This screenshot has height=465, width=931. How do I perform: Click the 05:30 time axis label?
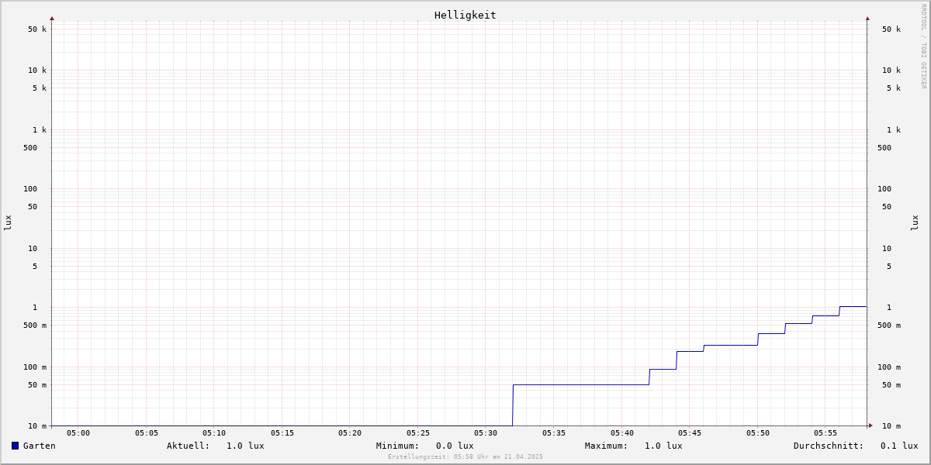point(486,433)
